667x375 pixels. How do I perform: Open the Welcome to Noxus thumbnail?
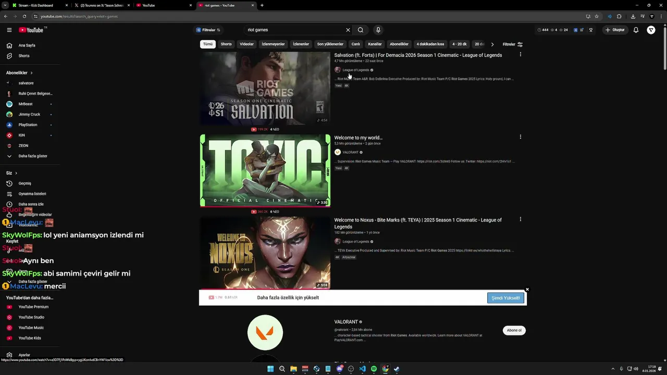(265, 253)
